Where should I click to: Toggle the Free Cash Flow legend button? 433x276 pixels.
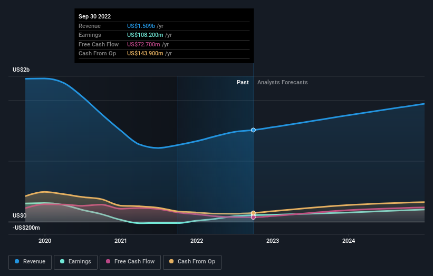point(130,262)
